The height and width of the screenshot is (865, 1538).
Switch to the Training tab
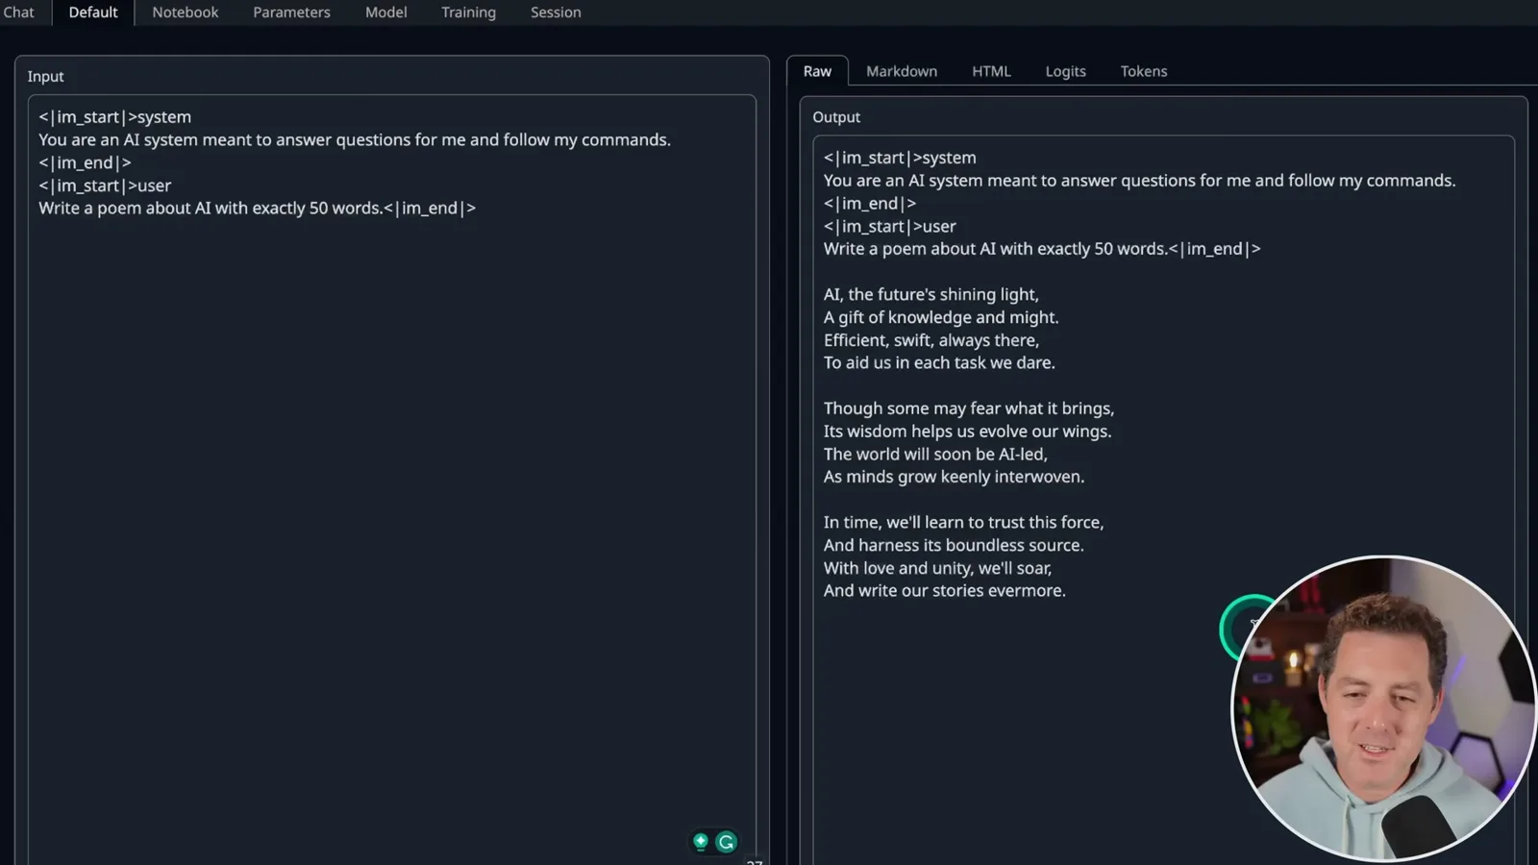(x=468, y=12)
